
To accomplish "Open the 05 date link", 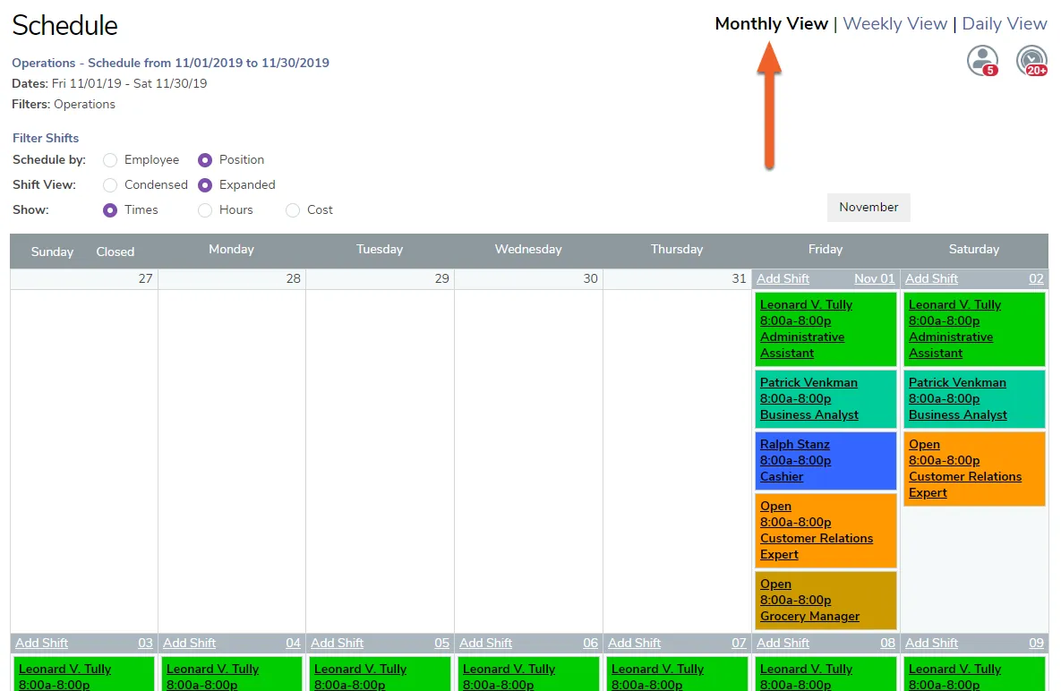I will tap(441, 643).
